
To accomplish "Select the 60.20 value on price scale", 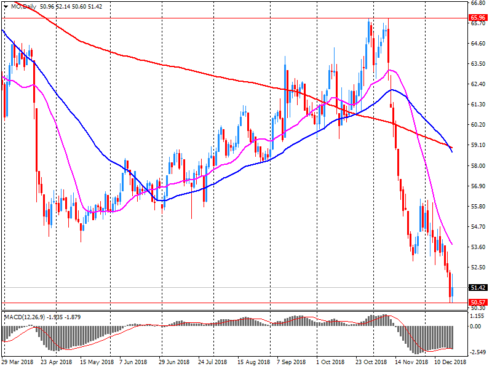I will pos(478,125).
